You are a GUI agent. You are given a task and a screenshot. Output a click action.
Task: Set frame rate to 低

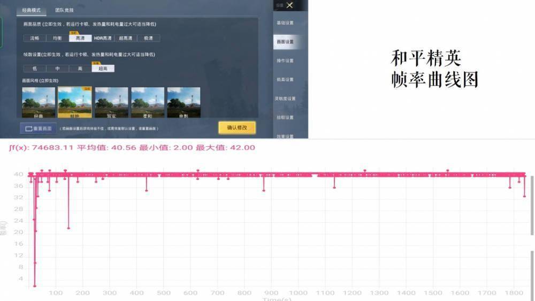35,69
